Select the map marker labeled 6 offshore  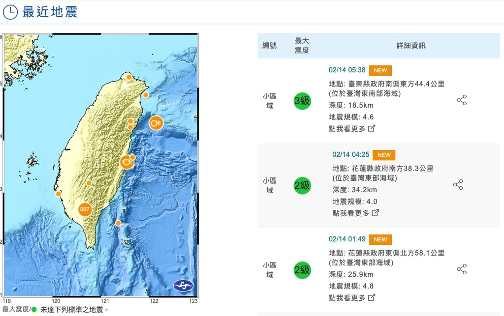156,123
